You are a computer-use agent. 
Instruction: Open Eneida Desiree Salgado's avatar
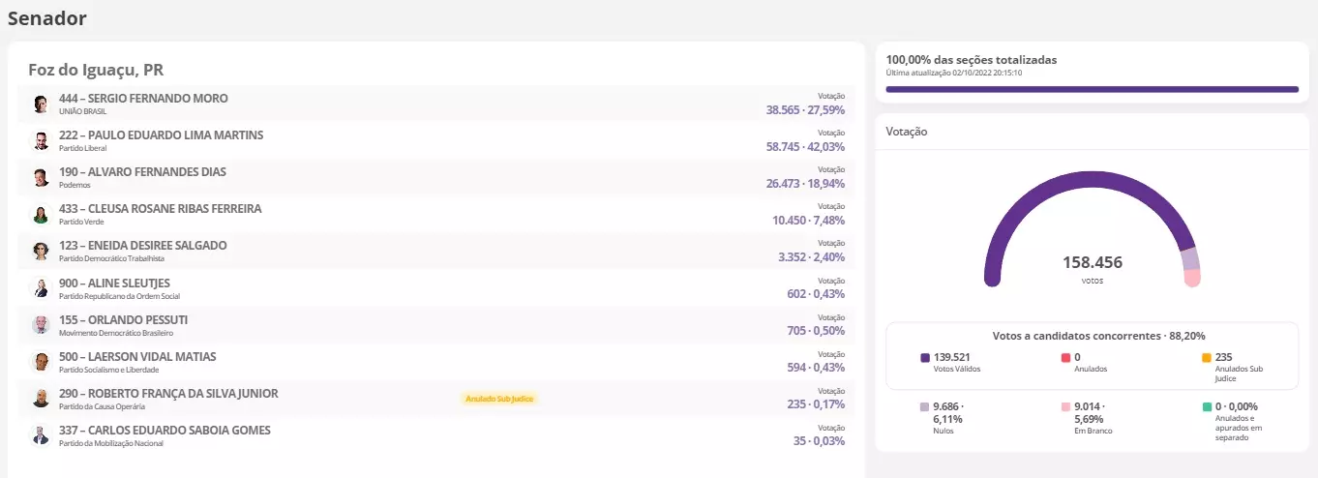point(41,251)
